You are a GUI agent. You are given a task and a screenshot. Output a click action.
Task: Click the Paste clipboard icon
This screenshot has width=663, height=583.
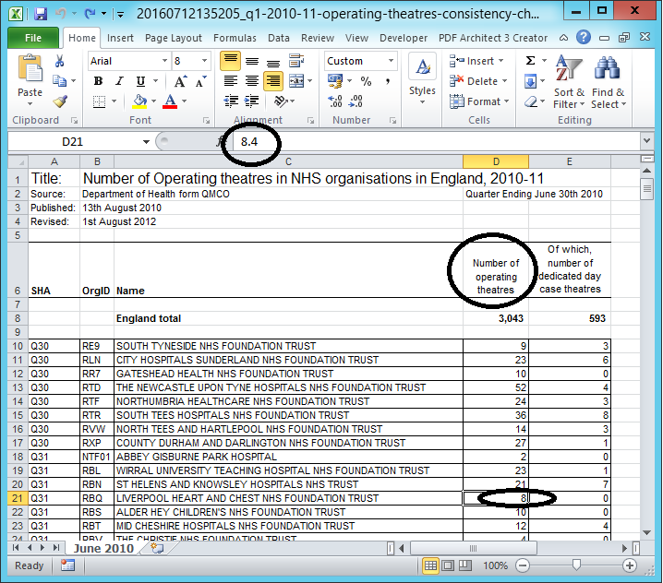point(30,69)
